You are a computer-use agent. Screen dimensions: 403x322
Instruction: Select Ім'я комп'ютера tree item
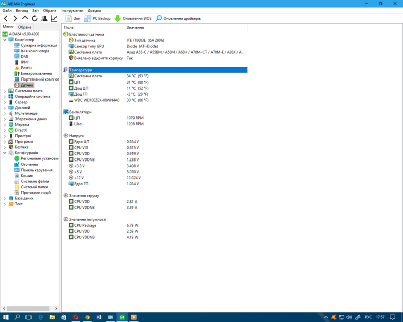tap(35, 51)
